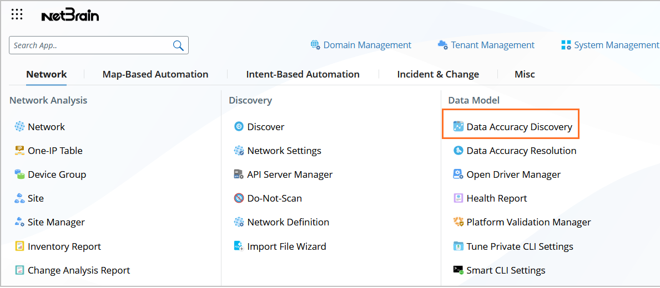Open the app grid launcher icon
The width and height of the screenshot is (660, 288).
tap(17, 14)
